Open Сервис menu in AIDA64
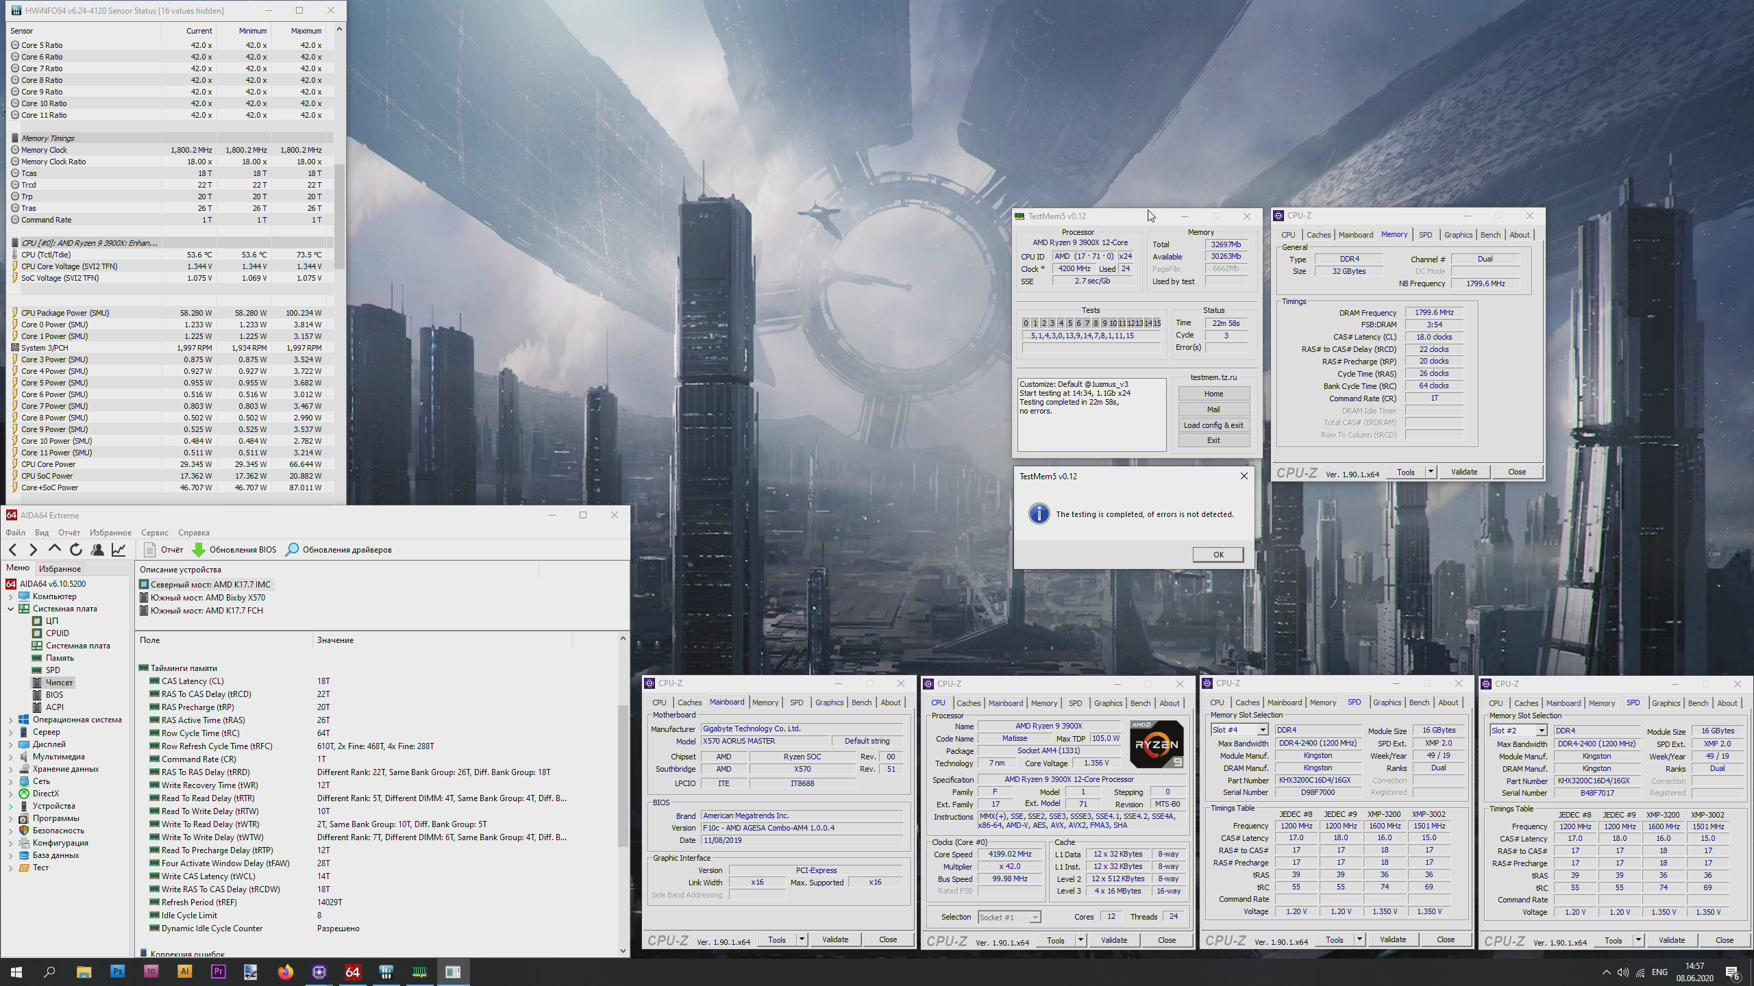The width and height of the screenshot is (1754, 986). click(x=154, y=532)
